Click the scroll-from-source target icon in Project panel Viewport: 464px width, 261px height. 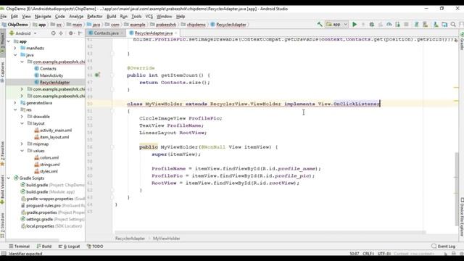(x=53, y=33)
